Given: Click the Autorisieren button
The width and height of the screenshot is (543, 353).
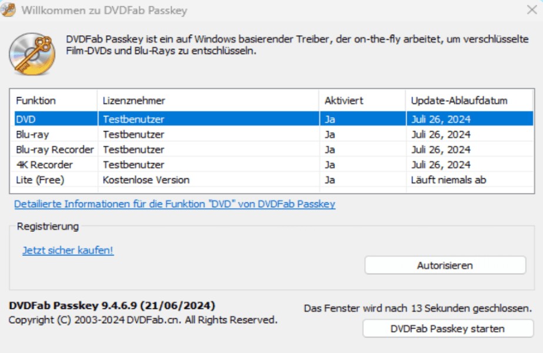Looking at the screenshot, I should click(x=445, y=265).
